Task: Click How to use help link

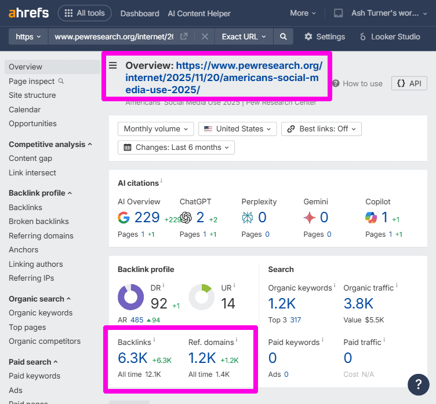Action: 358,83
